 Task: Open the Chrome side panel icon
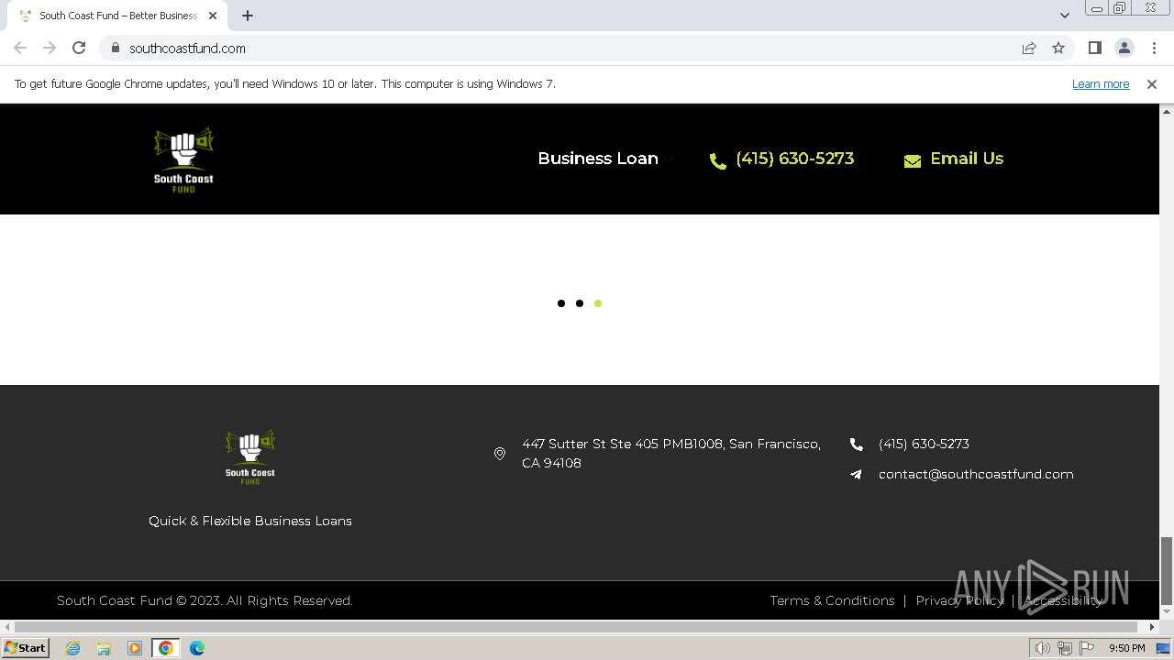pos(1094,48)
